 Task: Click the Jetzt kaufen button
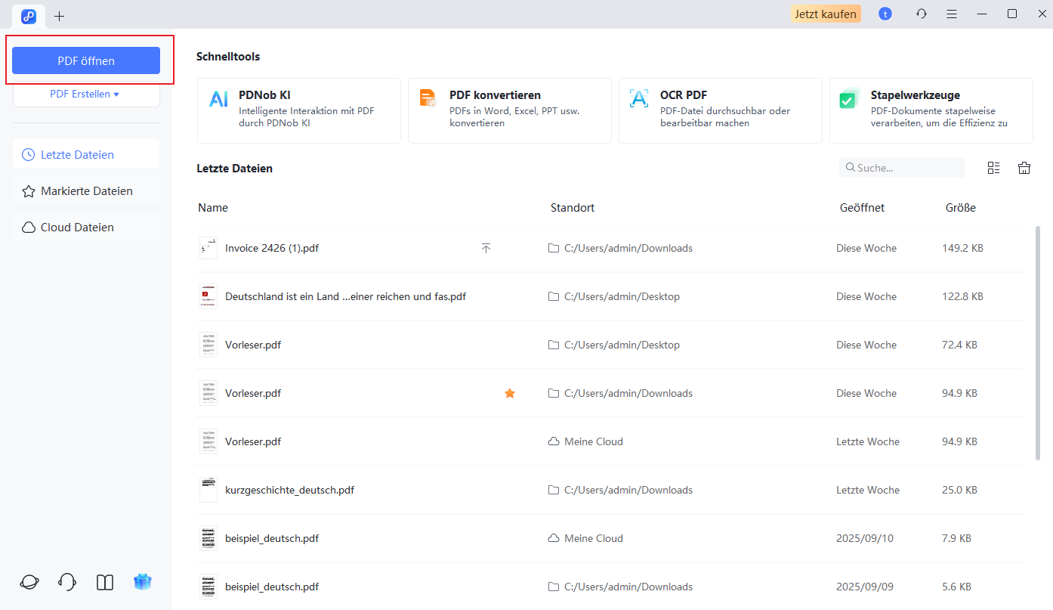[826, 14]
